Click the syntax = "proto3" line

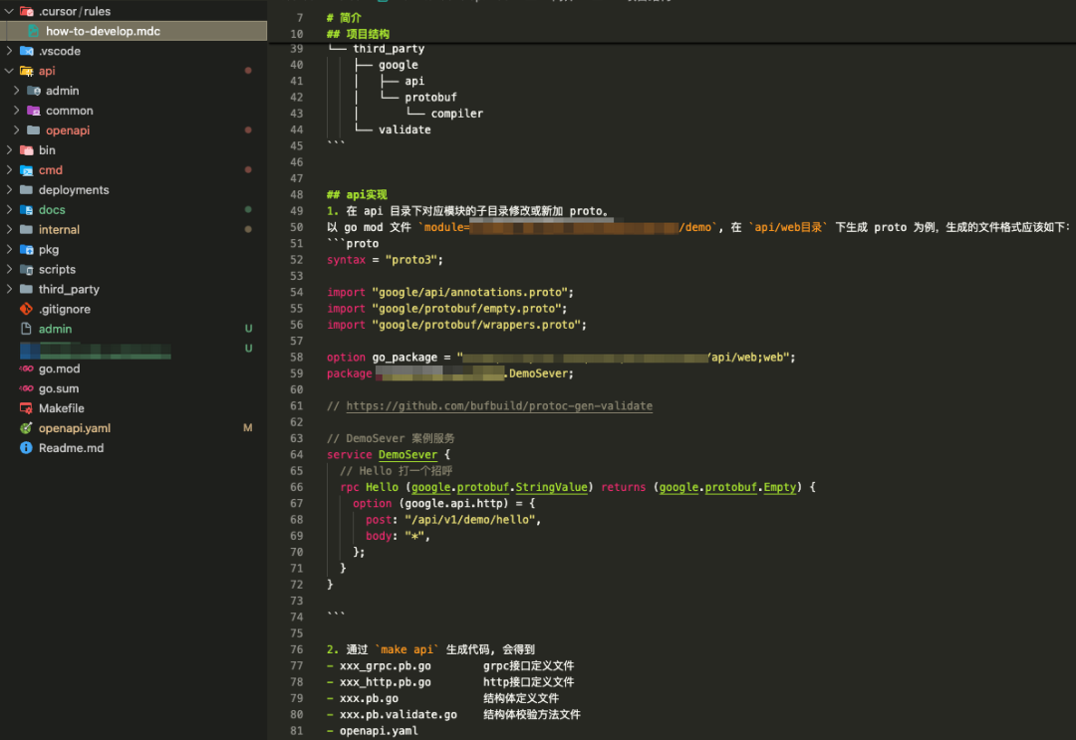click(x=385, y=260)
